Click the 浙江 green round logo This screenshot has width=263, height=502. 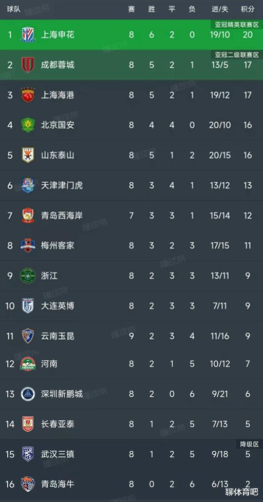[28, 276]
